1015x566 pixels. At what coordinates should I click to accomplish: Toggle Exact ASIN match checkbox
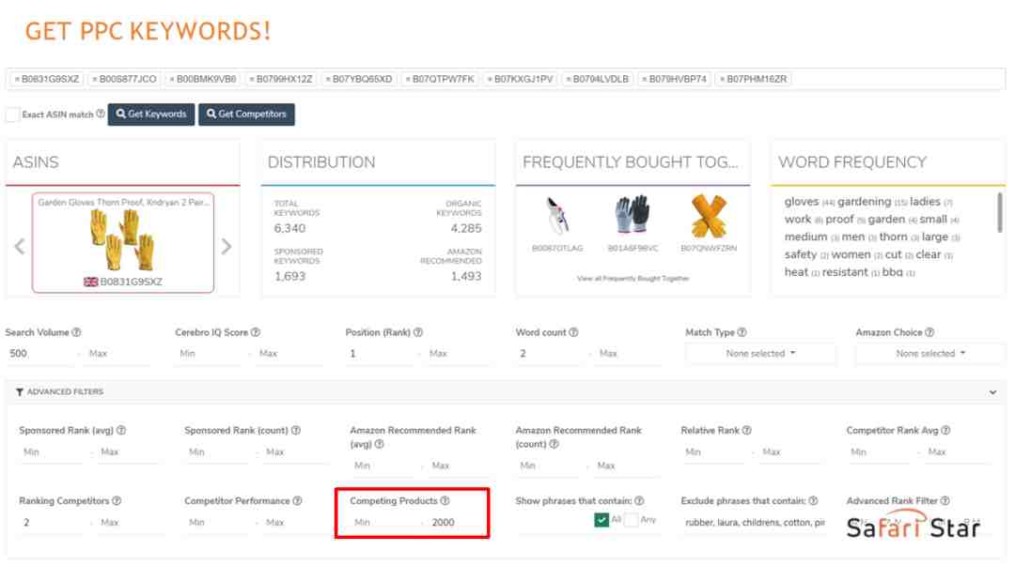(12, 115)
